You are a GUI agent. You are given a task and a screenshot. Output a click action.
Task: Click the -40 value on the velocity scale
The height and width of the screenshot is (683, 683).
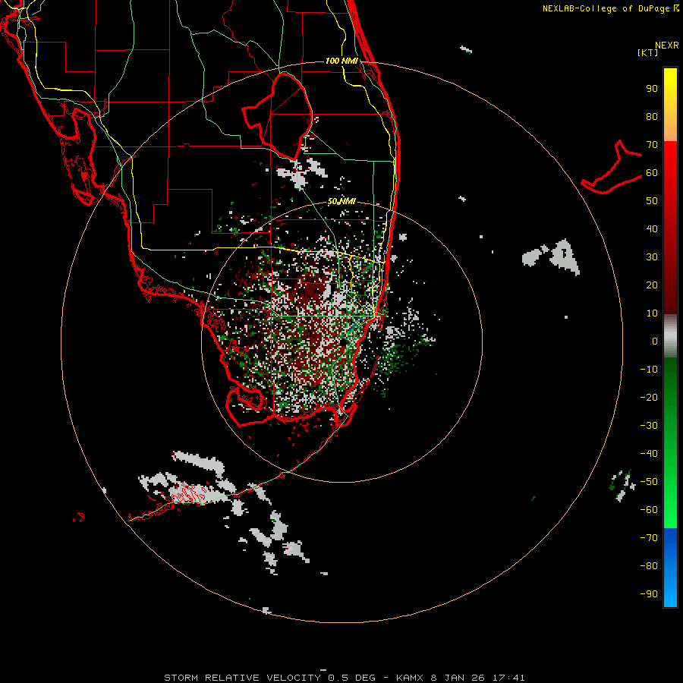(x=649, y=454)
